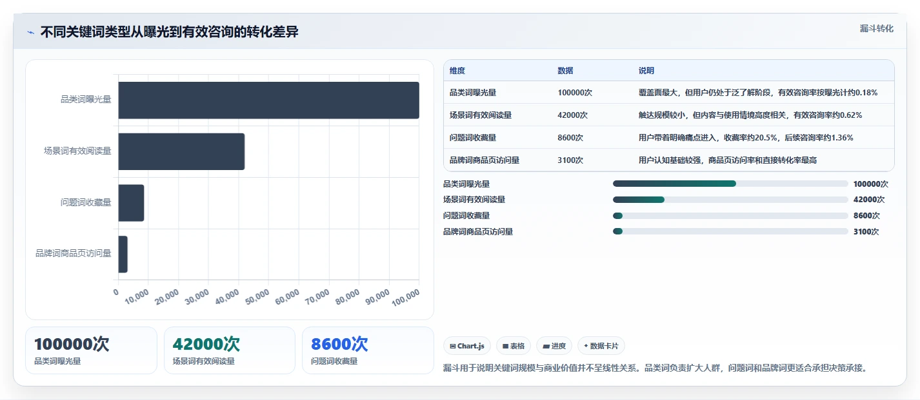Click table cell 品类词曝光量
The height and width of the screenshot is (400, 920).
[473, 92]
